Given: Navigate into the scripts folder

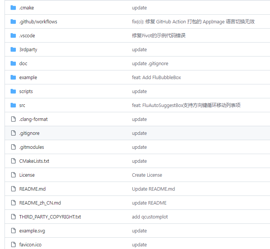Looking at the screenshot, I should tap(26, 92).
